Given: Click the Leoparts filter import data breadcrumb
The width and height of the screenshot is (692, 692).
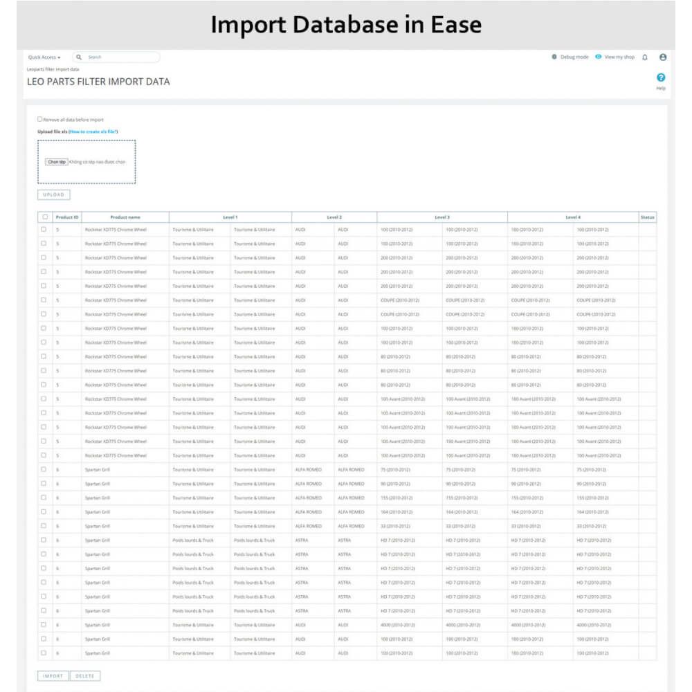Looking at the screenshot, I should [x=53, y=69].
